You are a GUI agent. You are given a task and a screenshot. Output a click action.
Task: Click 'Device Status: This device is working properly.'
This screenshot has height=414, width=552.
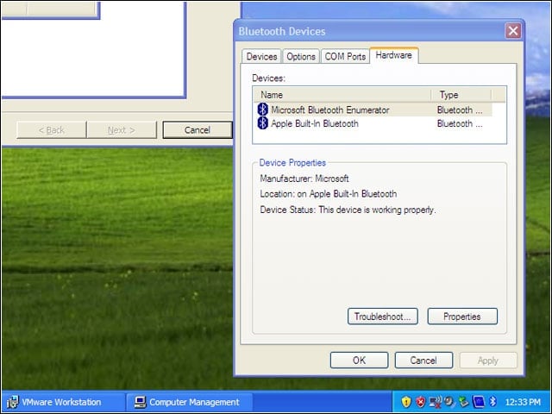[x=348, y=210]
